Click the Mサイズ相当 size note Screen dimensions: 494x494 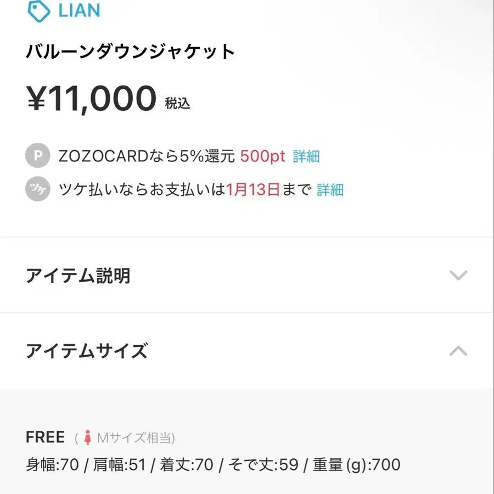click(x=134, y=437)
